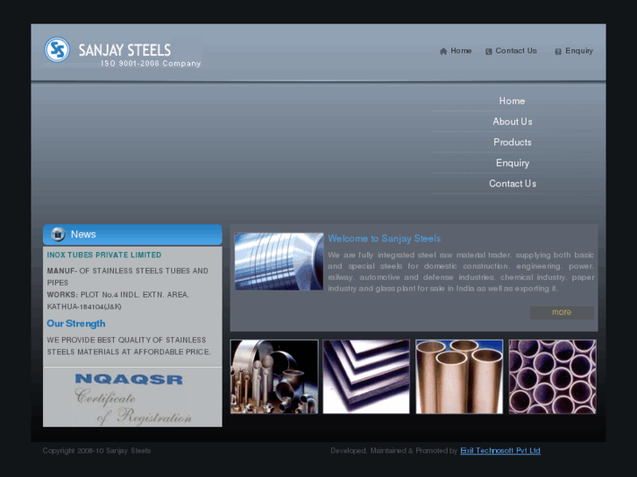Click the round News panel icon
The image size is (637, 477).
(58, 235)
